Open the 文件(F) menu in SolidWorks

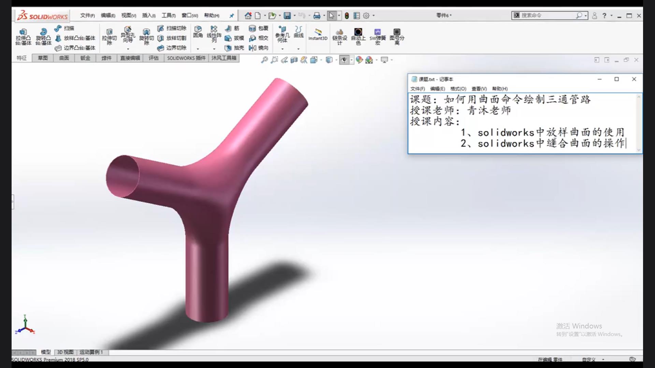pyautogui.click(x=87, y=16)
